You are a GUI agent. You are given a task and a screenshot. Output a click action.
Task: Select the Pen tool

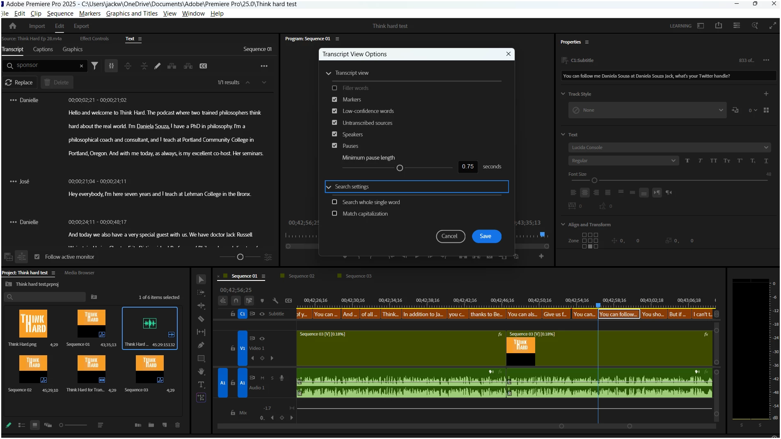[x=201, y=345]
